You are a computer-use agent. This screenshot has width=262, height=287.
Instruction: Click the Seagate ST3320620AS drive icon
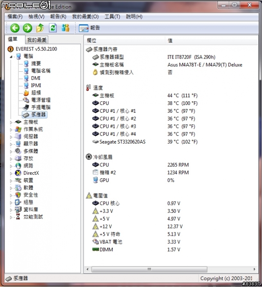[x=95, y=142]
